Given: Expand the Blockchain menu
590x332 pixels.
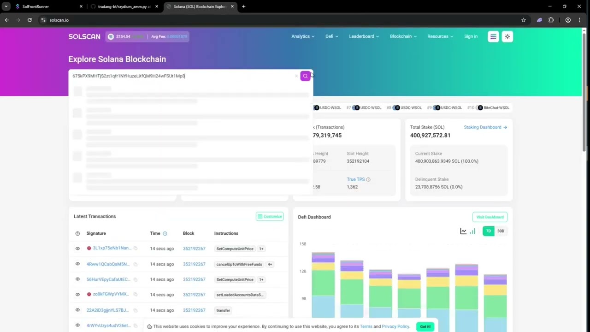Looking at the screenshot, I should coord(403,36).
